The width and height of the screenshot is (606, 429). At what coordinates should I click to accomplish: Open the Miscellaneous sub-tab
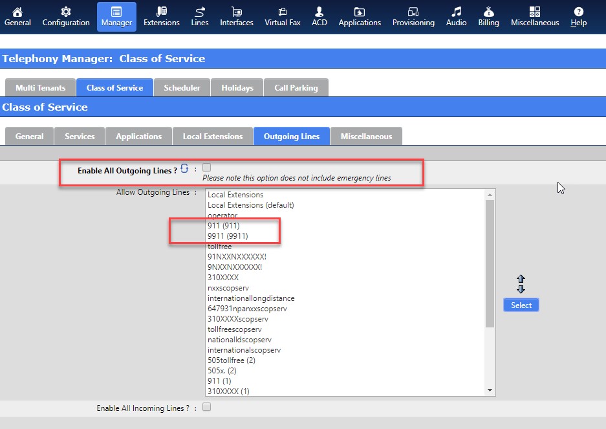pos(367,136)
